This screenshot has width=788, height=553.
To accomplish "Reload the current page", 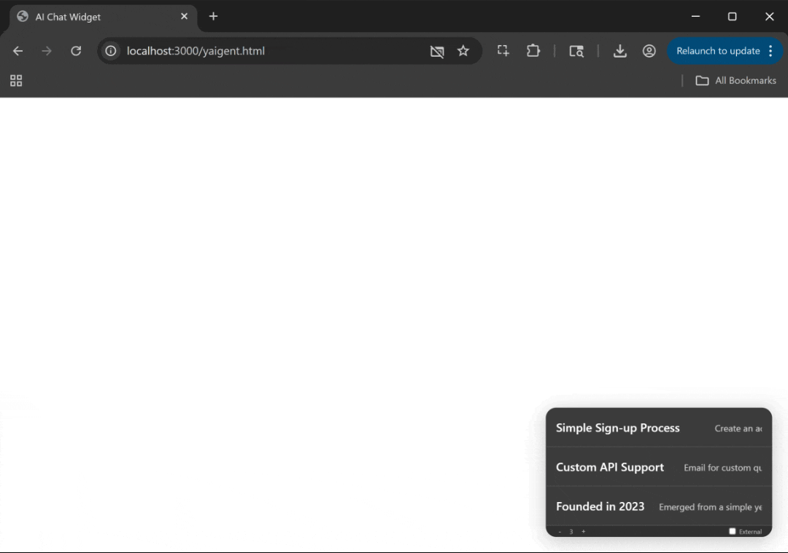I will (76, 51).
